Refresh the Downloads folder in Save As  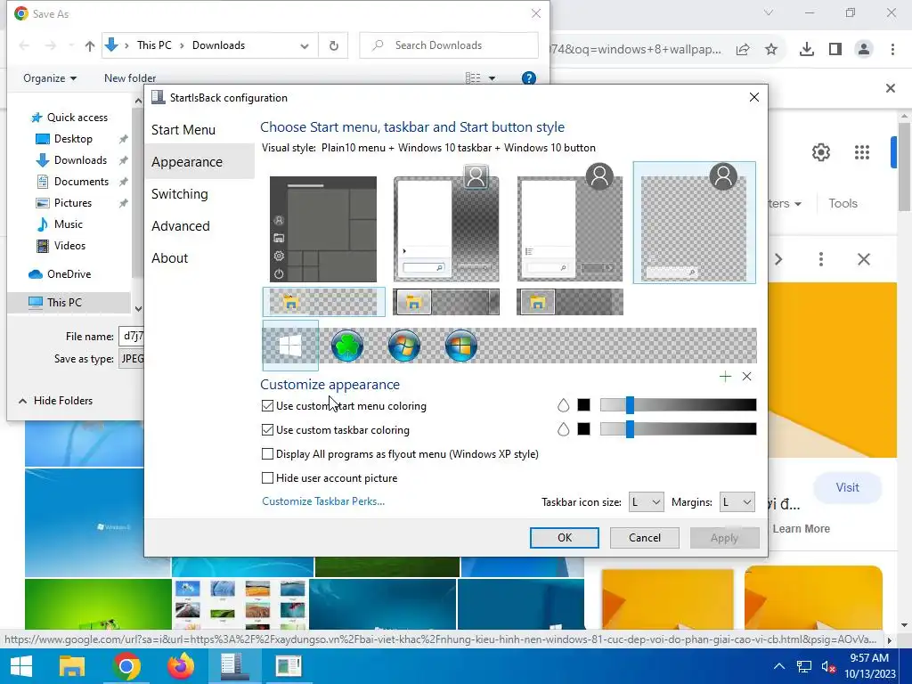(334, 46)
